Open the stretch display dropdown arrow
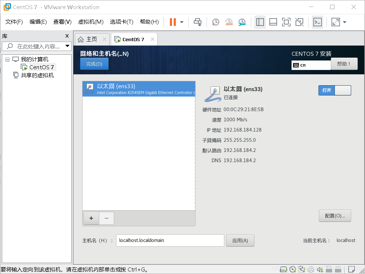 (345, 22)
